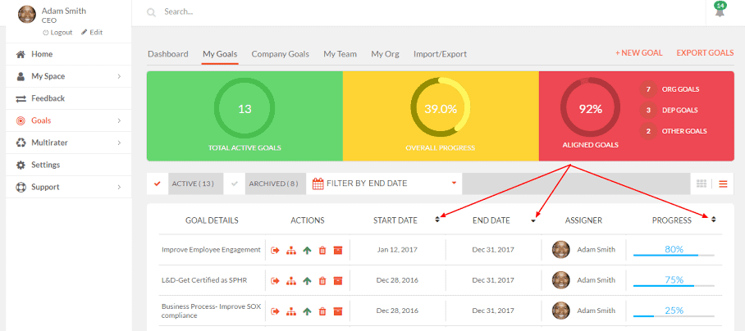This screenshot has height=331, width=745.
Task: Archive the L&D-Get Certified as SPHR goal
Action: pos(338,281)
